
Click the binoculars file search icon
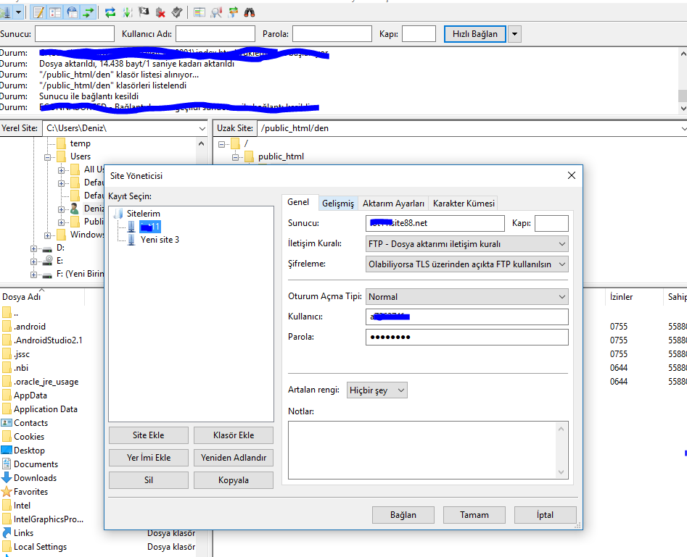pyautogui.click(x=250, y=12)
